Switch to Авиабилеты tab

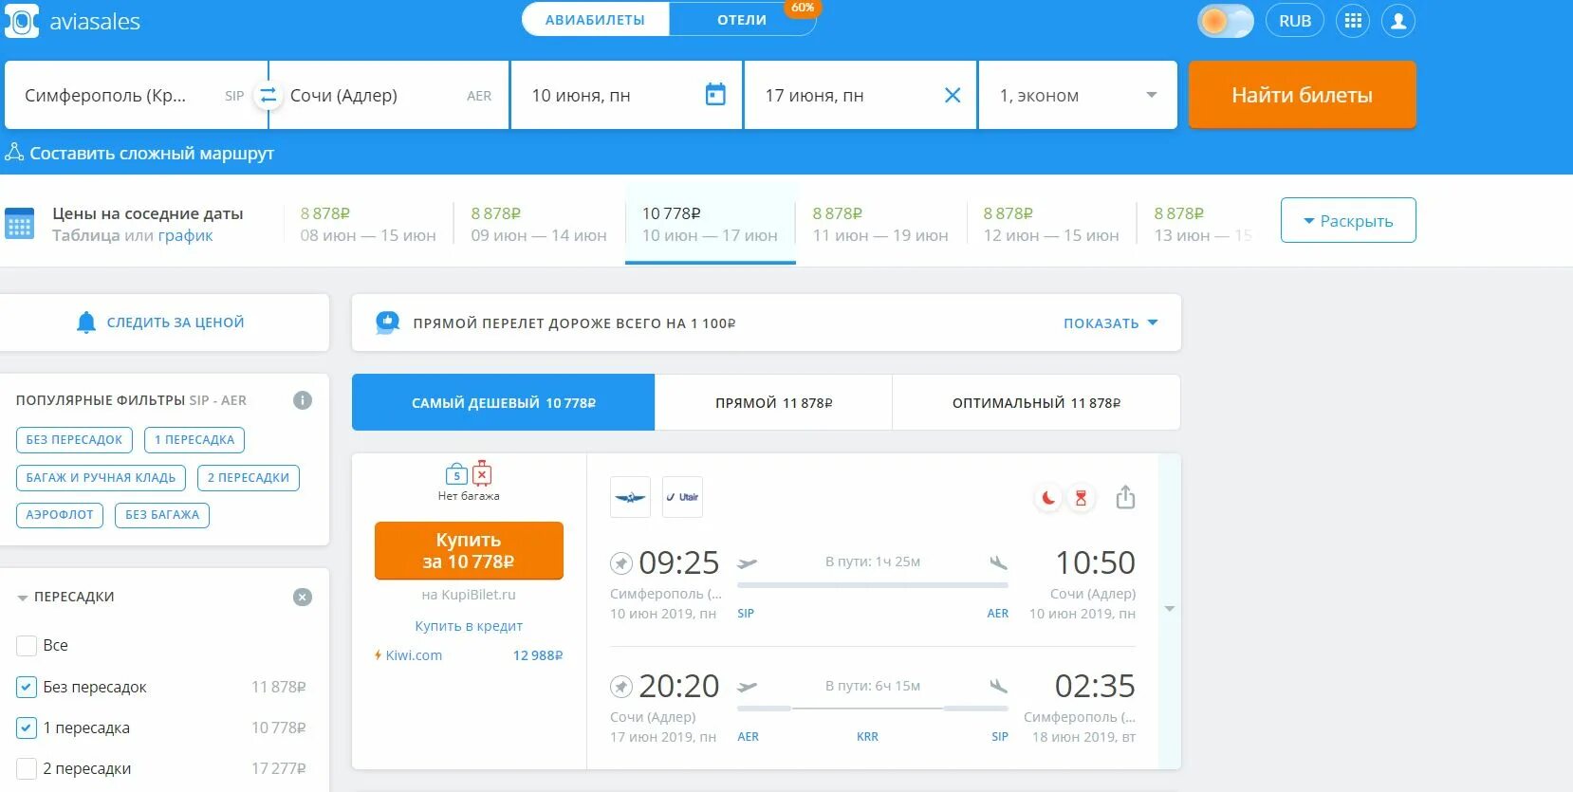point(595,19)
